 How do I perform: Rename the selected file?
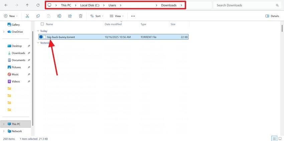coord(59,16)
